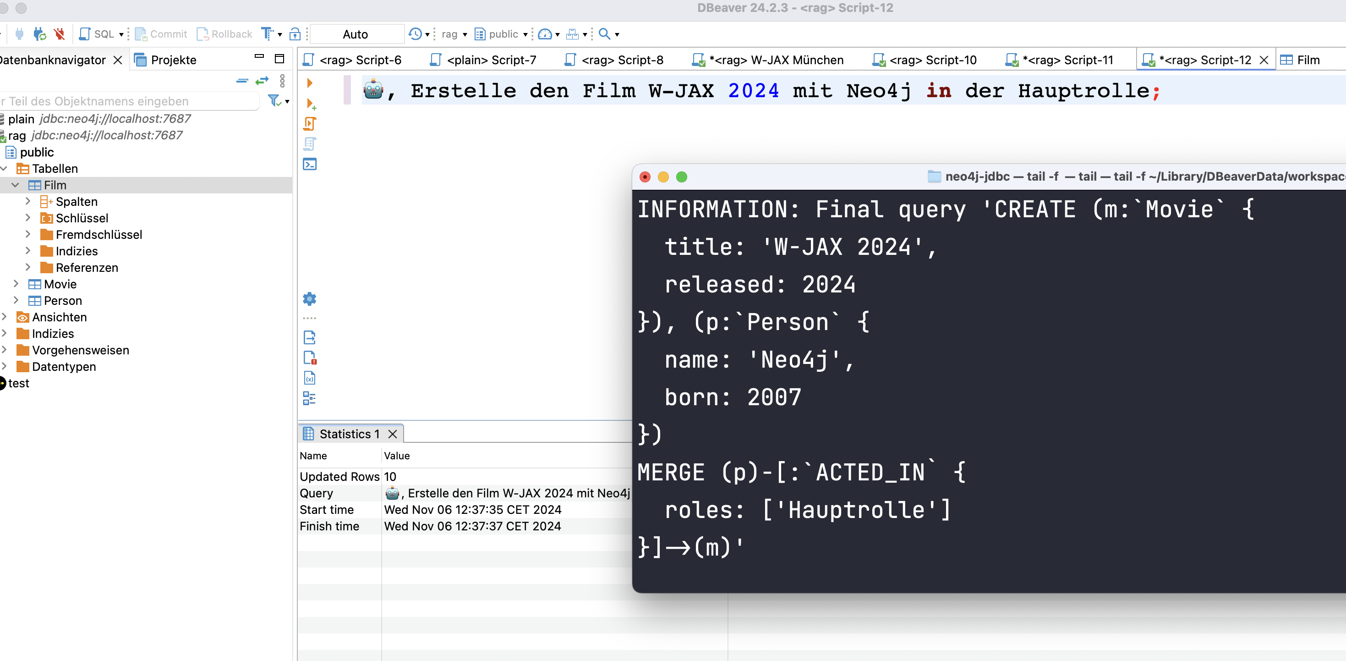Close the Datenbanknavigator panel
The height and width of the screenshot is (661, 1346).
point(118,60)
